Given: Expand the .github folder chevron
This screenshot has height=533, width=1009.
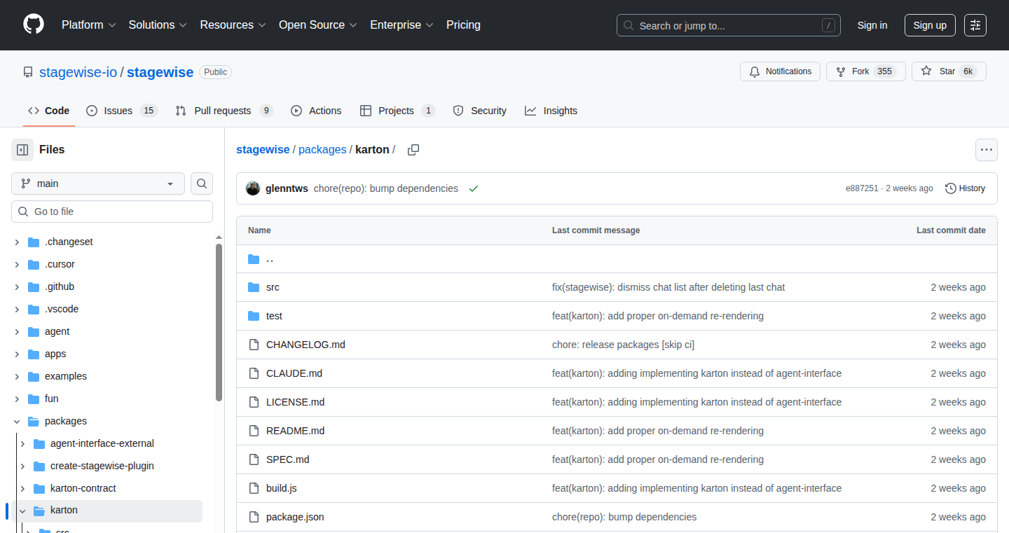Looking at the screenshot, I should tap(17, 286).
